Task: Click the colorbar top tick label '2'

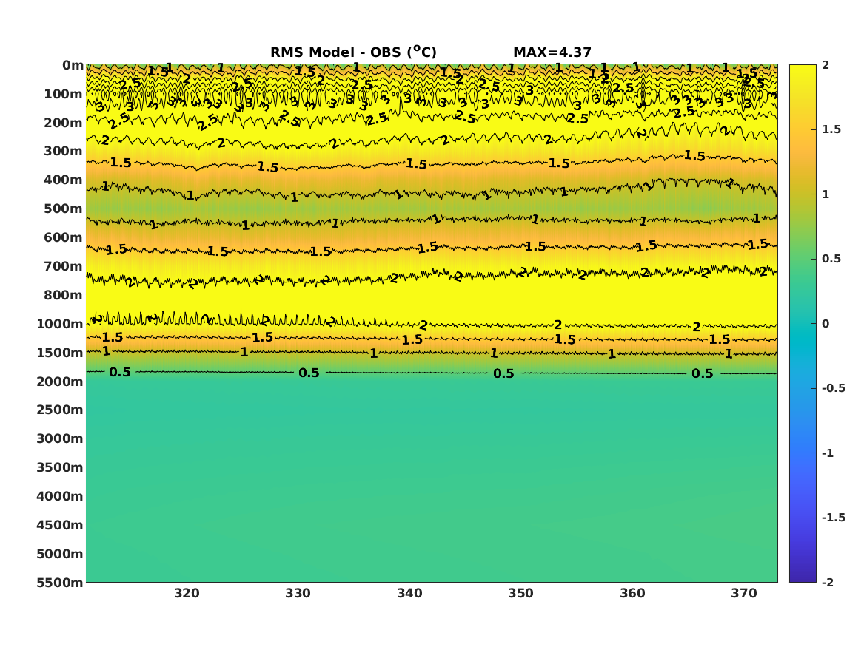Action: click(826, 65)
